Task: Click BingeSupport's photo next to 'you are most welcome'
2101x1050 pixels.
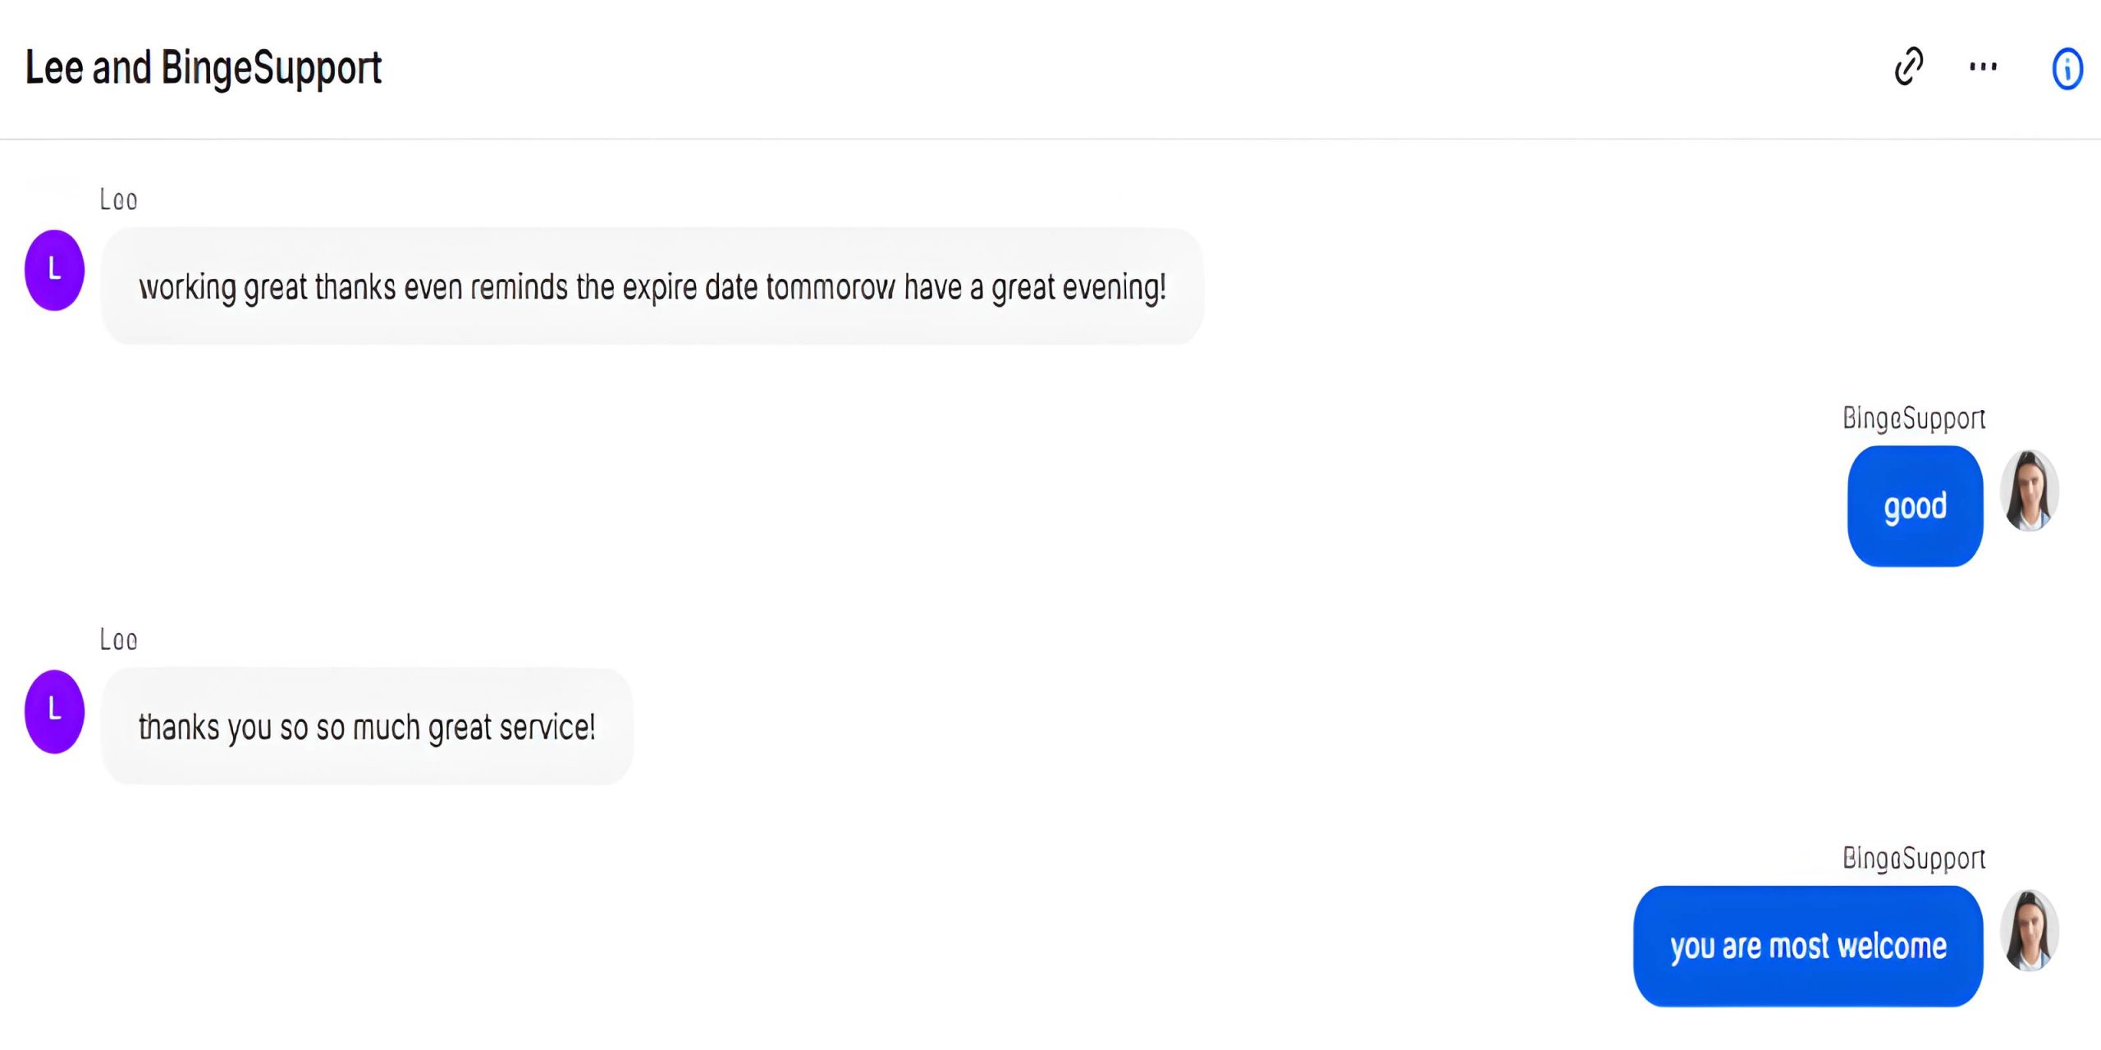Action: point(2029,931)
